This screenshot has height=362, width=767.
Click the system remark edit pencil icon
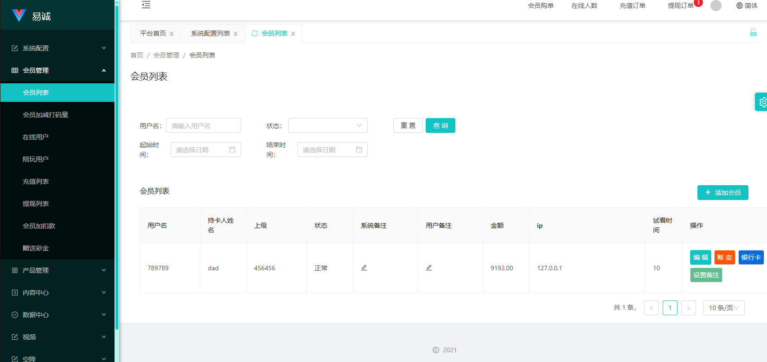click(x=364, y=268)
